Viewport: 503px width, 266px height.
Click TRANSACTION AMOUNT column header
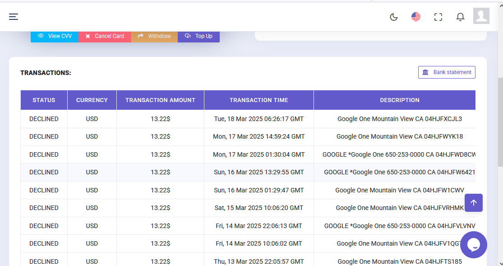click(161, 100)
